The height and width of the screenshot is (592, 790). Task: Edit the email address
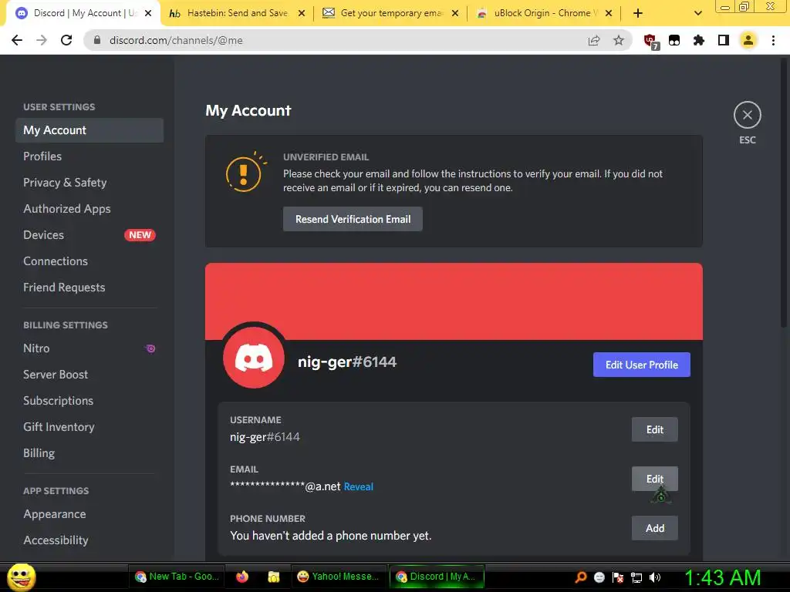point(654,479)
